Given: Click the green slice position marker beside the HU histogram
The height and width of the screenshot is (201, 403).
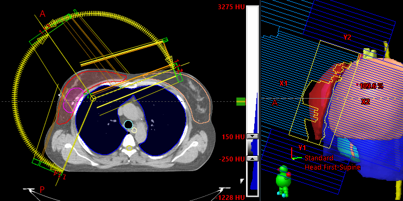Looking at the screenshot, I should tap(241, 101).
